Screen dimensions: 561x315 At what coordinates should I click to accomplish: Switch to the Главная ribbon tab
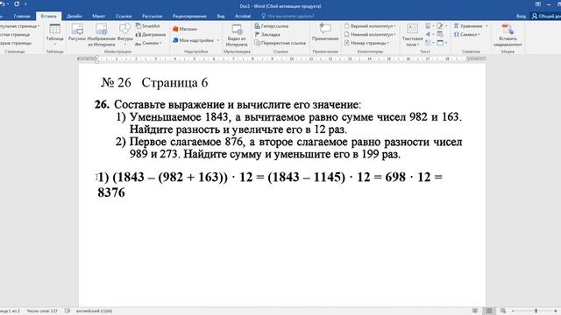tap(22, 16)
